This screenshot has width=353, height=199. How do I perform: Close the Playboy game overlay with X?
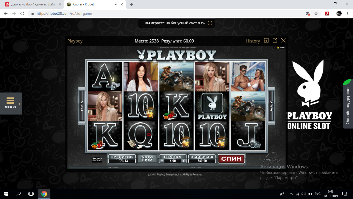point(283,40)
